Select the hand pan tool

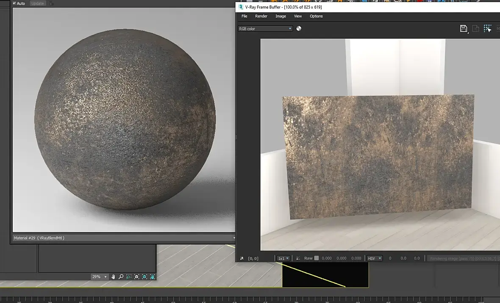(x=113, y=277)
